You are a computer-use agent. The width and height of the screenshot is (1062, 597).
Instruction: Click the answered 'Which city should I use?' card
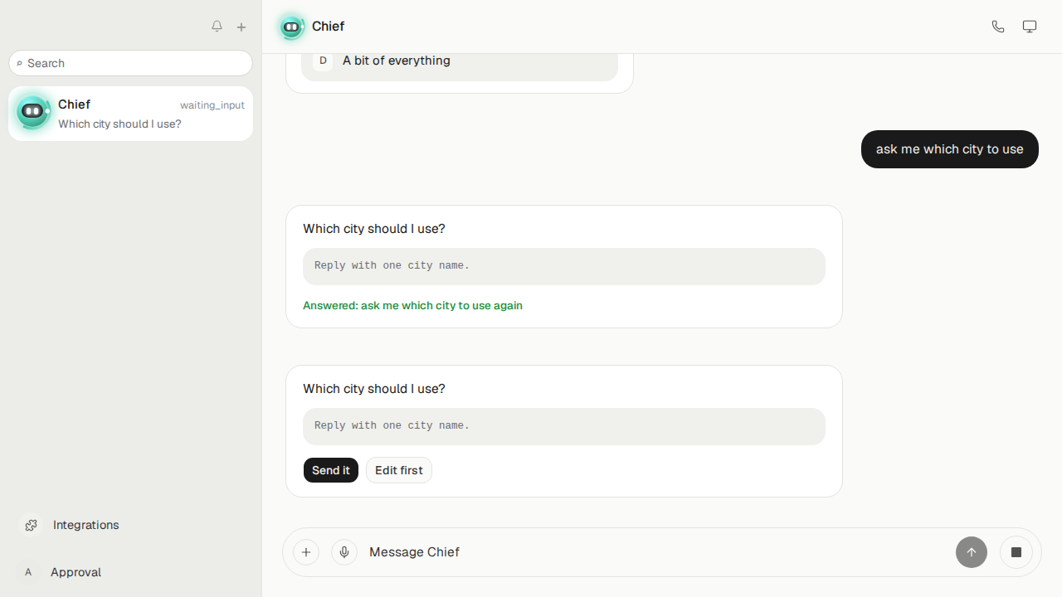(x=564, y=266)
